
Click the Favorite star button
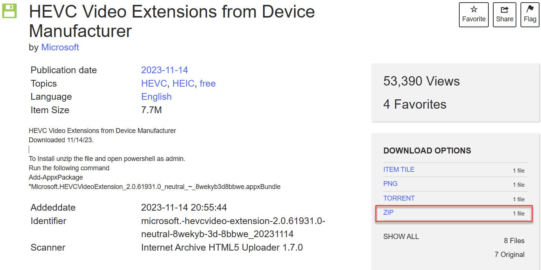coord(473,15)
